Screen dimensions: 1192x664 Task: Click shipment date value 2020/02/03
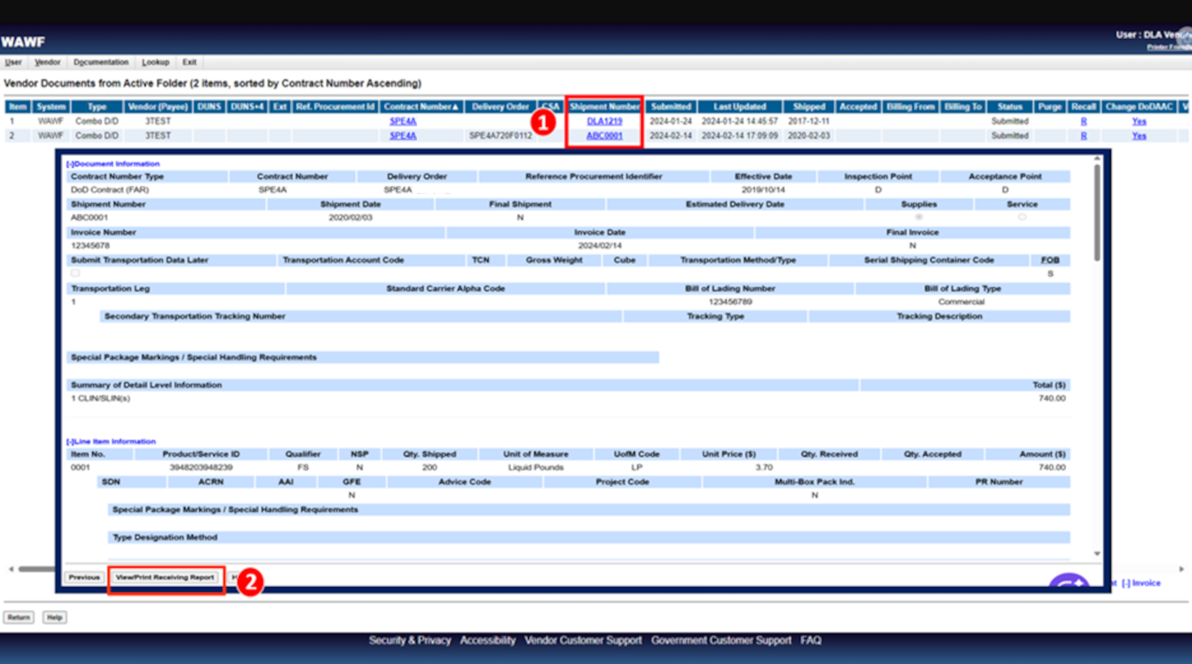[350, 217]
